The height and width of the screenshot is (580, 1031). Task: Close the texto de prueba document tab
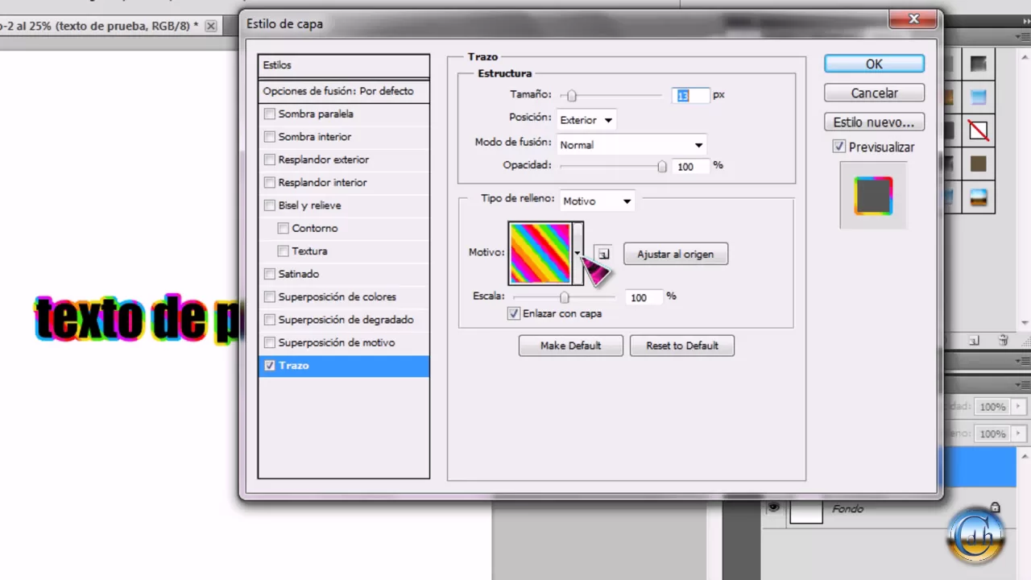210,26
